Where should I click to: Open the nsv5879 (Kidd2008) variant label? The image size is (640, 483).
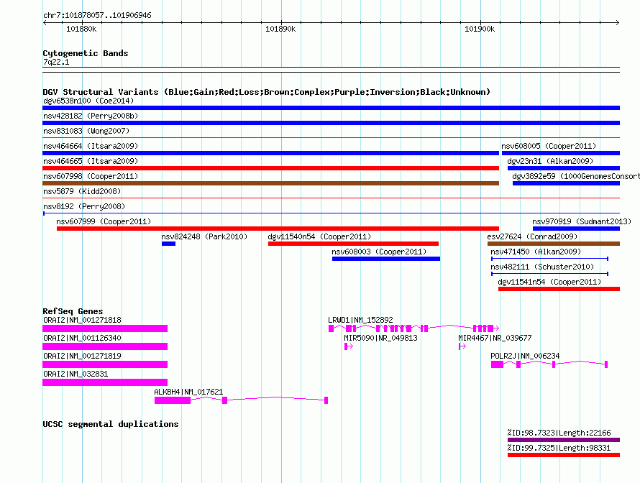[x=82, y=191]
